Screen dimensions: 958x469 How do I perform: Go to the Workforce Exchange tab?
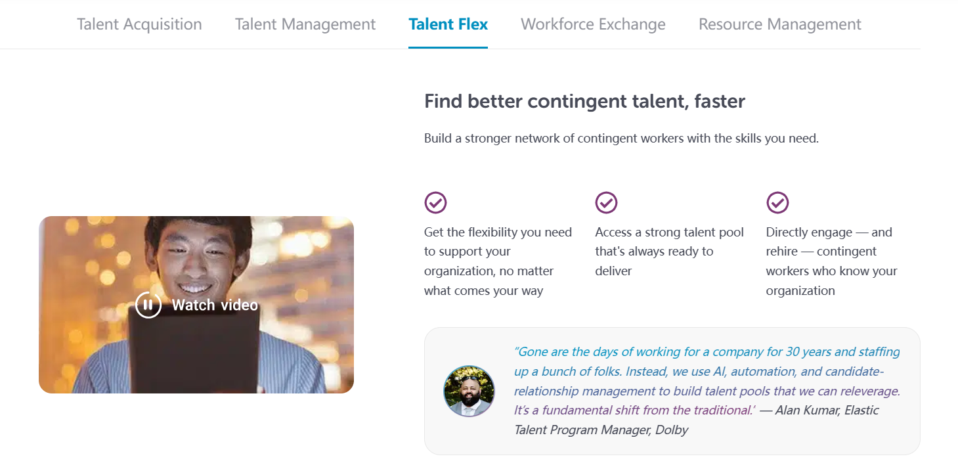coord(593,24)
